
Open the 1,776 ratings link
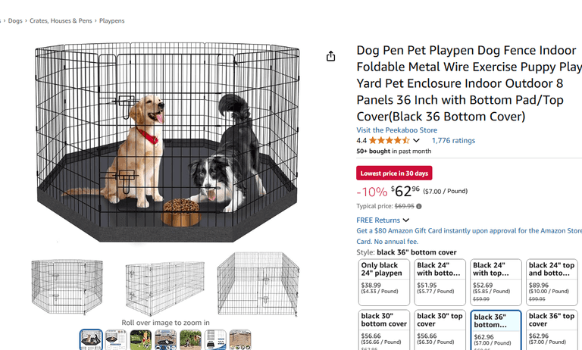(453, 140)
